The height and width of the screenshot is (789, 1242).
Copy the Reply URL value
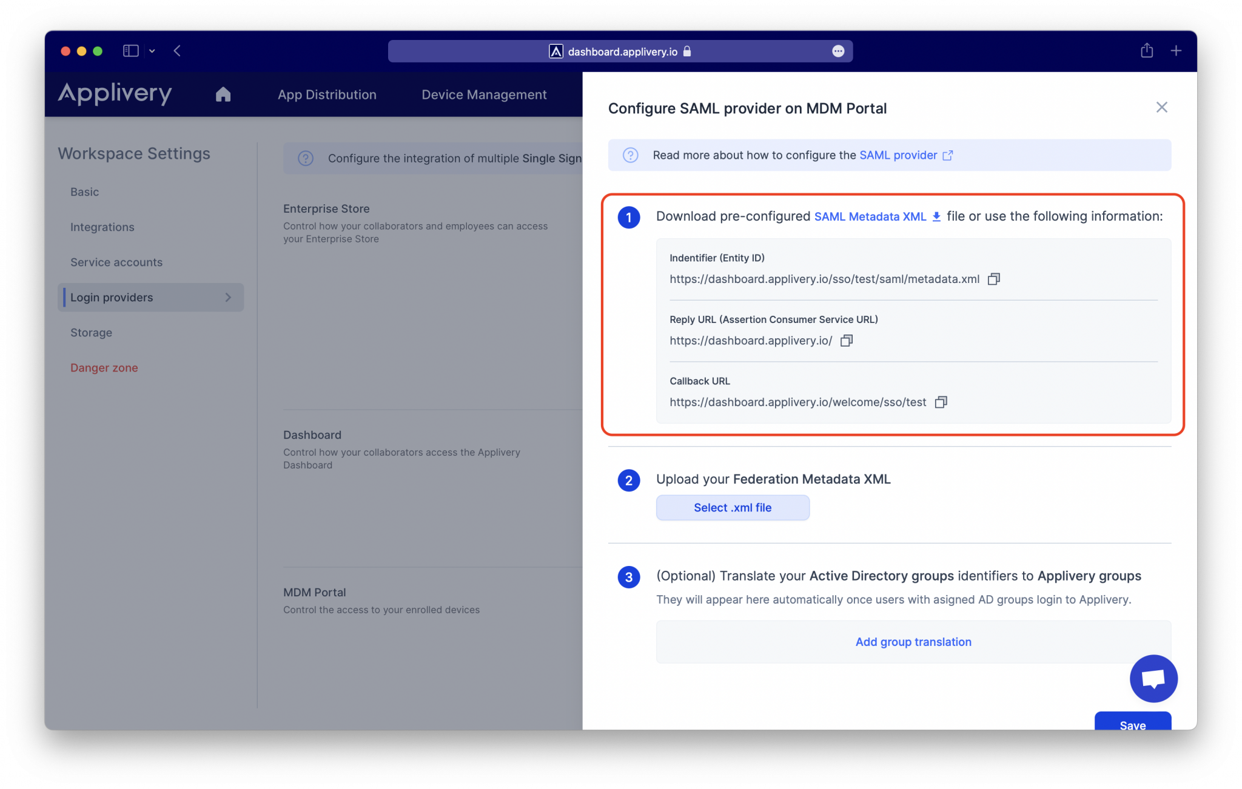pyautogui.click(x=846, y=341)
